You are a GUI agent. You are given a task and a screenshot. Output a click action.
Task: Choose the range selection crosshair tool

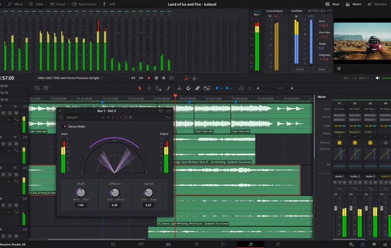pyautogui.click(x=149, y=88)
